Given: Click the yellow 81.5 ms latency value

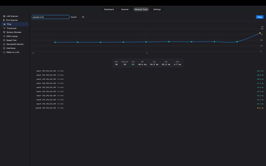Looking at the screenshot, I should point(260,108).
